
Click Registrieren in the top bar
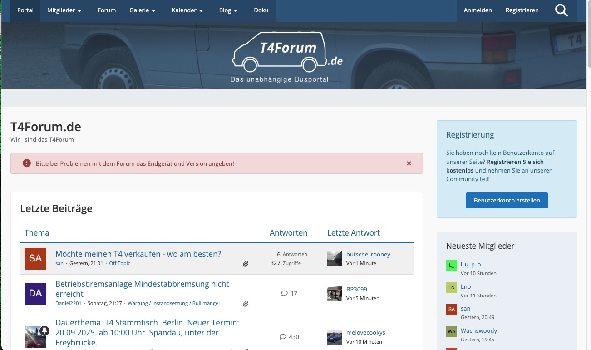pyautogui.click(x=522, y=10)
